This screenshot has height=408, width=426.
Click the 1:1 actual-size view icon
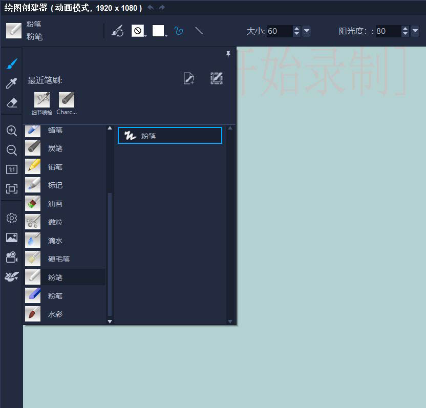11,169
